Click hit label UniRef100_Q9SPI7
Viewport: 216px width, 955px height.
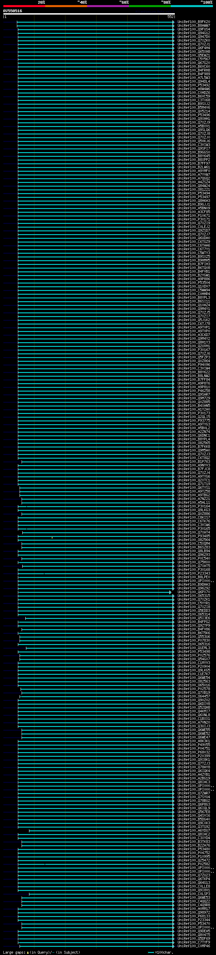tap(193, 148)
